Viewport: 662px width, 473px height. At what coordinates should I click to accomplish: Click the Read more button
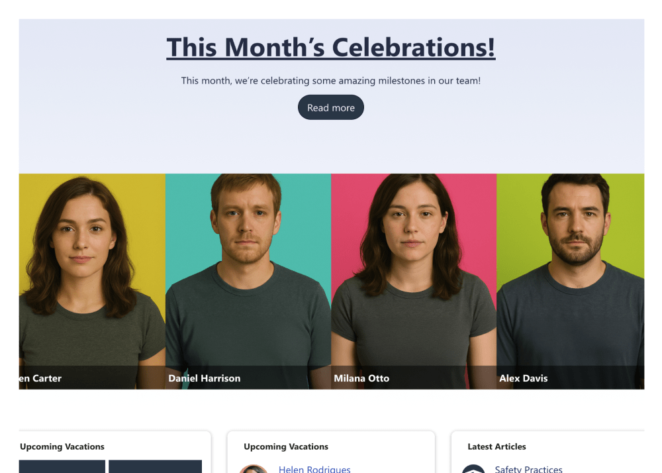(x=330, y=107)
